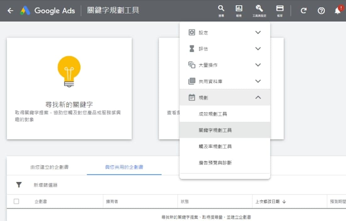The image size is (346, 221).
Task: Open the search magnifier icon
Action: tap(221, 8)
